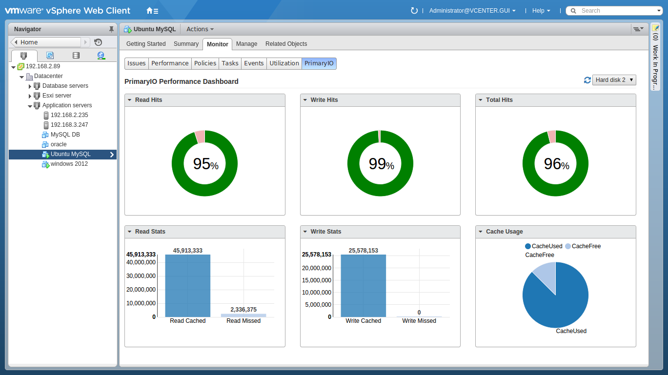Image resolution: width=668 pixels, height=375 pixels.
Task: Collapse the Read Hits panel
Action: pos(130,100)
